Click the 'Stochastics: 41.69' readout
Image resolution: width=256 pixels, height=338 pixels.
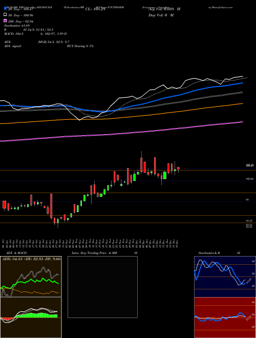[17, 26]
